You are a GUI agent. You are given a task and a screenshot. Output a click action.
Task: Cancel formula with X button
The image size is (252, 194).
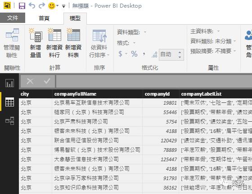[x=30, y=81]
